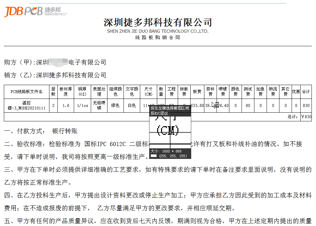The width and height of the screenshot is (316, 226).
Task: Click the 线路板购销合同 subtitle
Action: (x=158, y=38)
